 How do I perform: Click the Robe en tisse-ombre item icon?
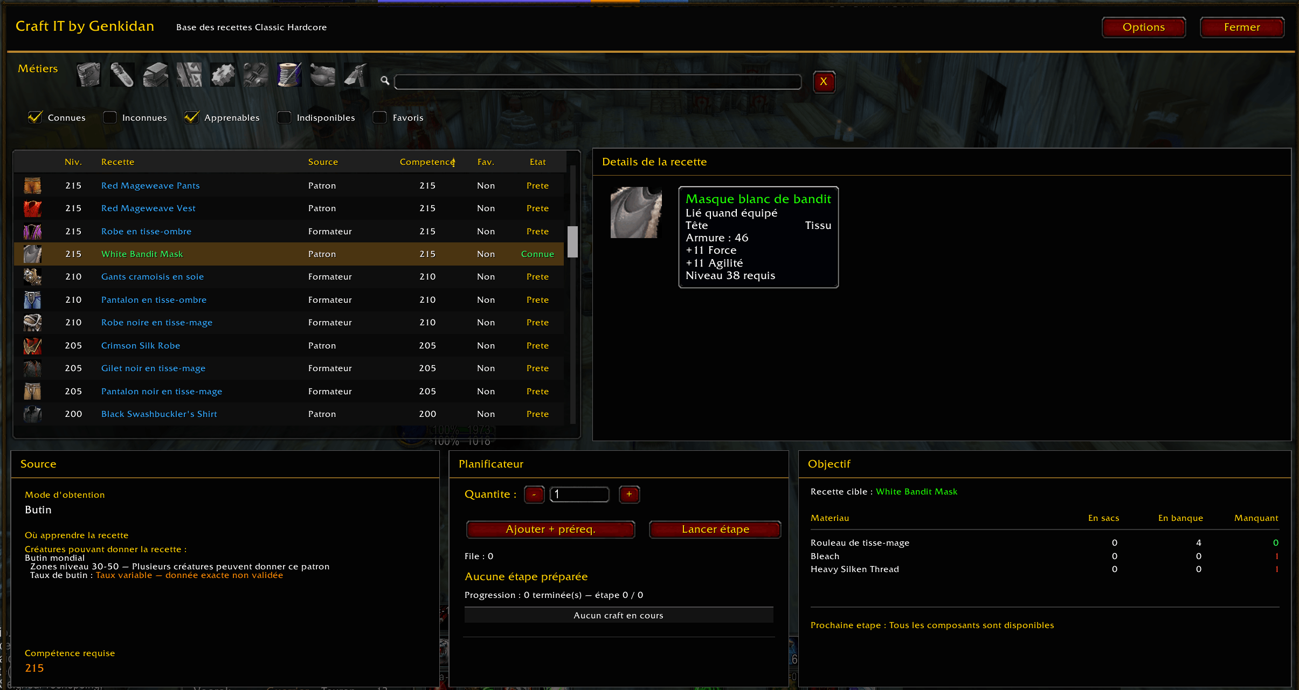click(32, 231)
